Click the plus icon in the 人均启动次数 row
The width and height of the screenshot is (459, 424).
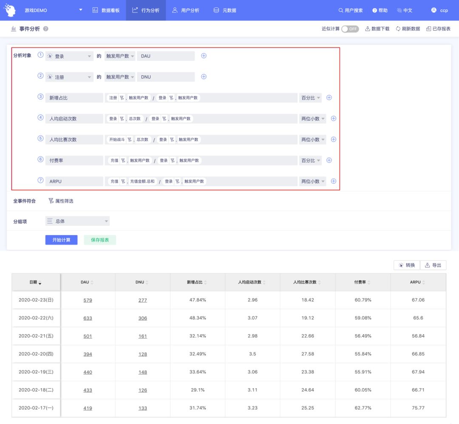334,118
